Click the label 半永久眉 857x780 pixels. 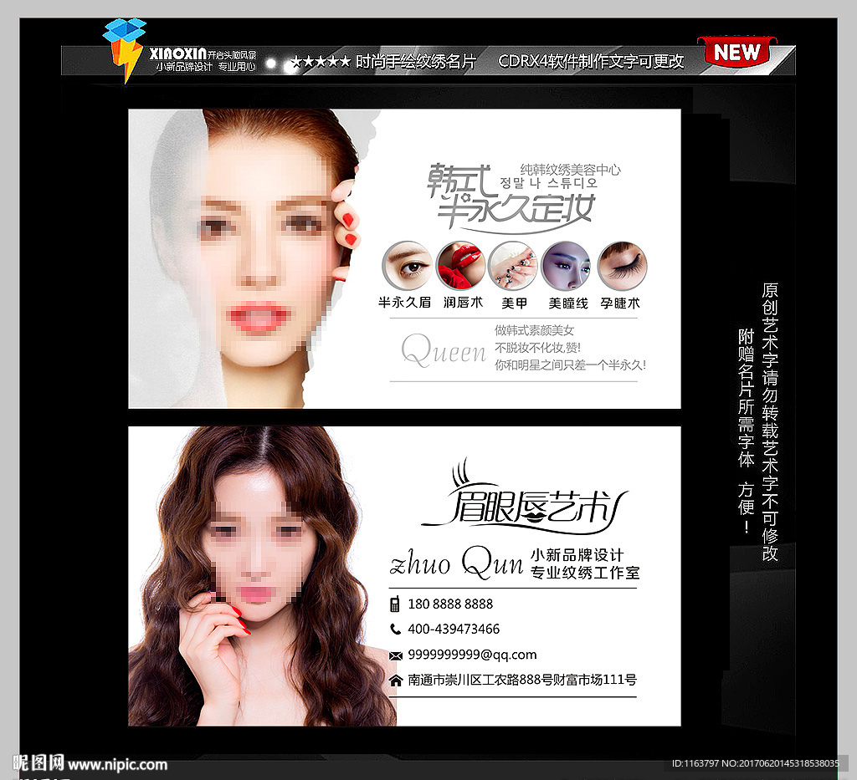click(x=404, y=303)
